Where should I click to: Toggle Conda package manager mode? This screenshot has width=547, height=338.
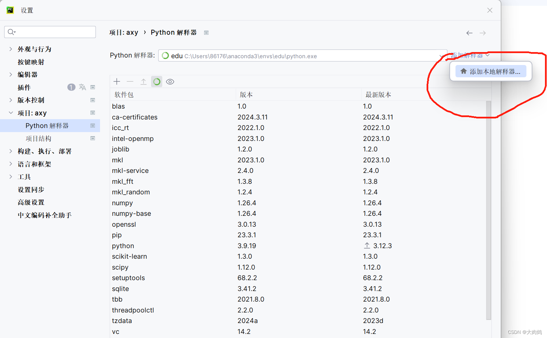pos(156,81)
